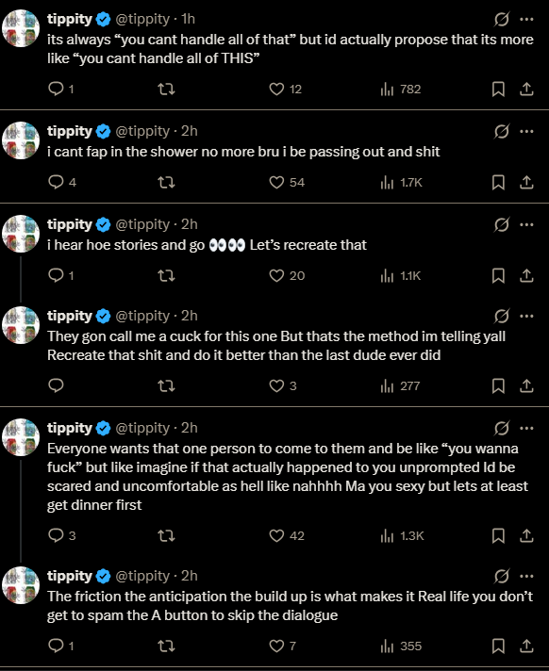Open three-dot menu on 'Everyone wants' tweet
This screenshot has height=671, width=549.
526,428
